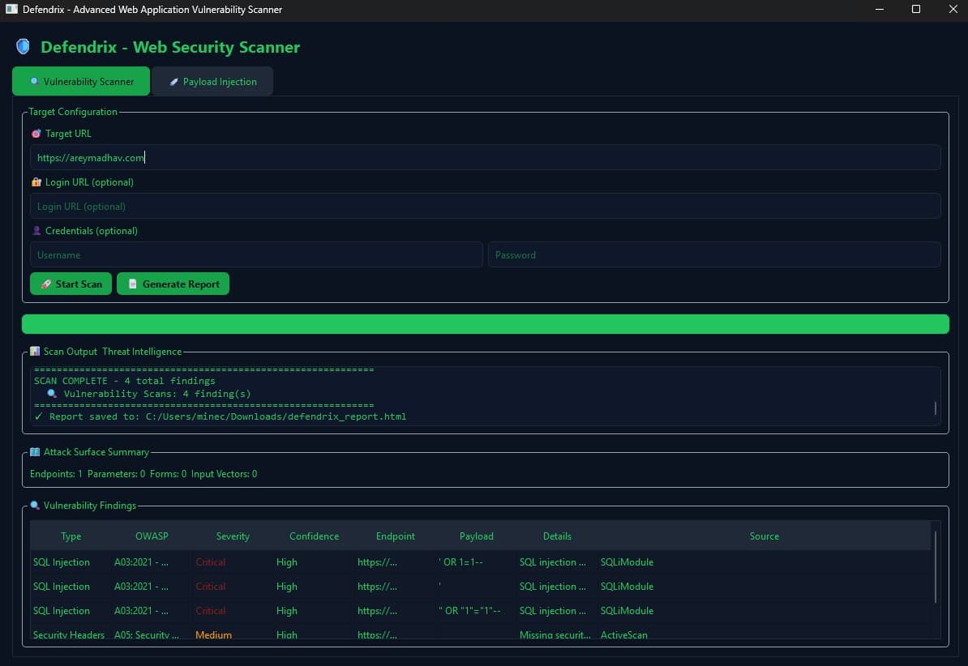Click the Username credentials field
Image resolution: width=968 pixels, height=666 pixels.
256,255
